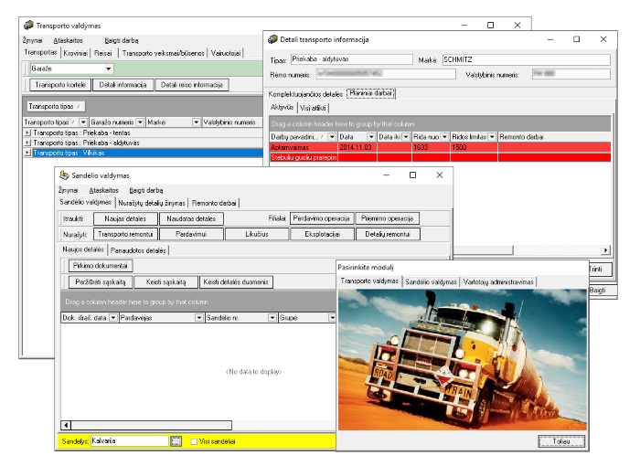The width and height of the screenshot is (640, 466).
Task: Select the Stabdžių guolių row
Action: point(441,157)
